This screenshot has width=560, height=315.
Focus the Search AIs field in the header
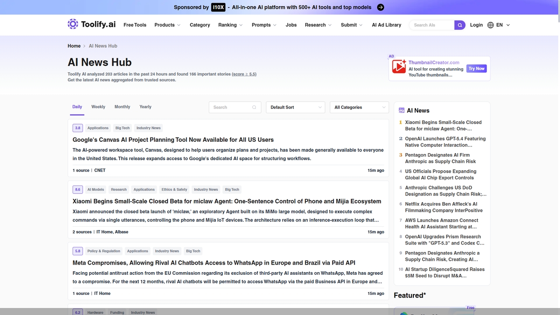tap(431, 25)
